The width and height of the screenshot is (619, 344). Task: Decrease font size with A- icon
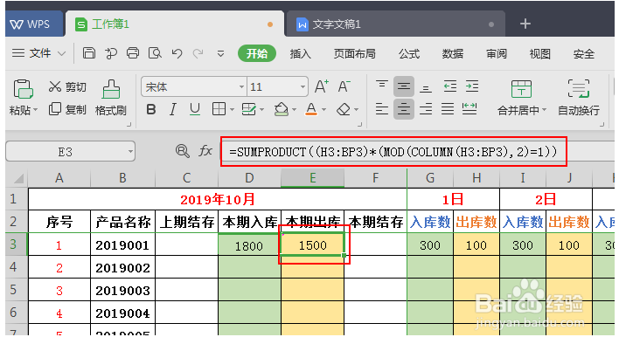point(344,86)
